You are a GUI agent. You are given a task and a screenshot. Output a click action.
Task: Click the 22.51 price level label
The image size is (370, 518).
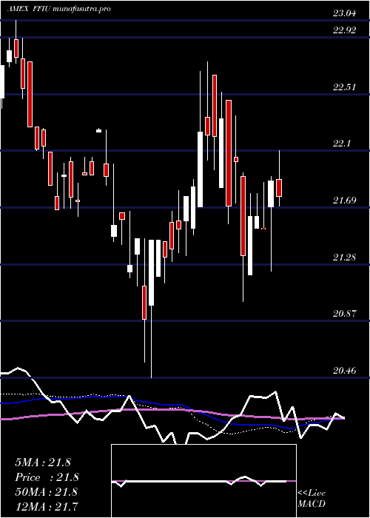(345, 87)
